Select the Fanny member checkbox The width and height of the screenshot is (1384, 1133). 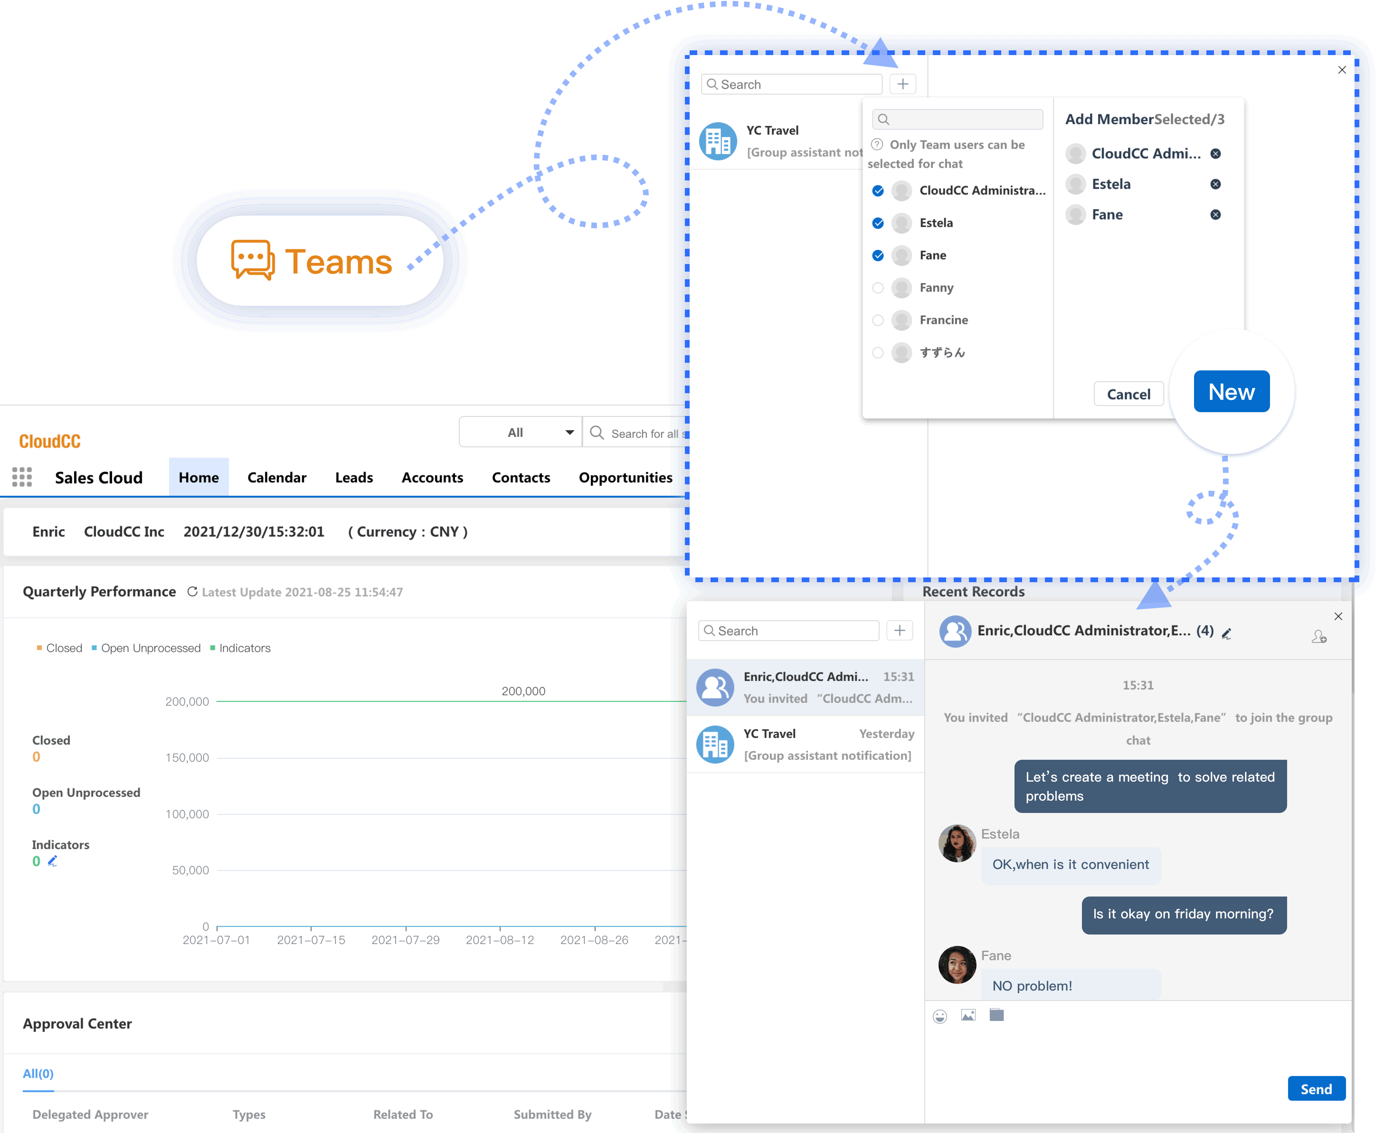coord(877,288)
